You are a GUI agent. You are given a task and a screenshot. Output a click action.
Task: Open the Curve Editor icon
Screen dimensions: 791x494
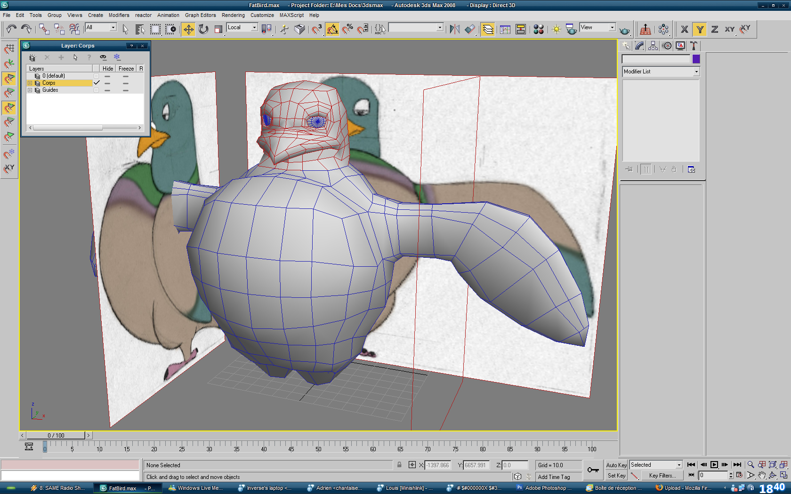point(505,29)
